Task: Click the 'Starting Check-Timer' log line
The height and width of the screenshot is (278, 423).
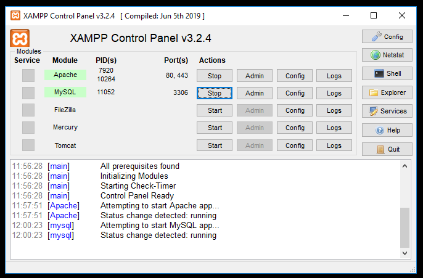Action: tap(138, 186)
